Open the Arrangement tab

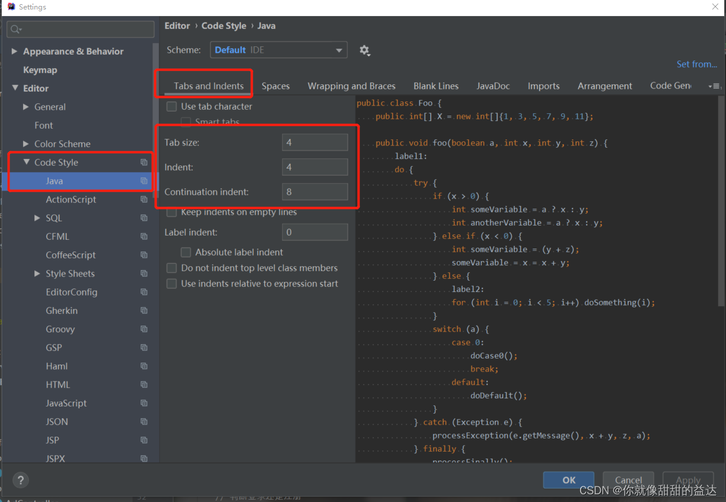[x=605, y=86]
